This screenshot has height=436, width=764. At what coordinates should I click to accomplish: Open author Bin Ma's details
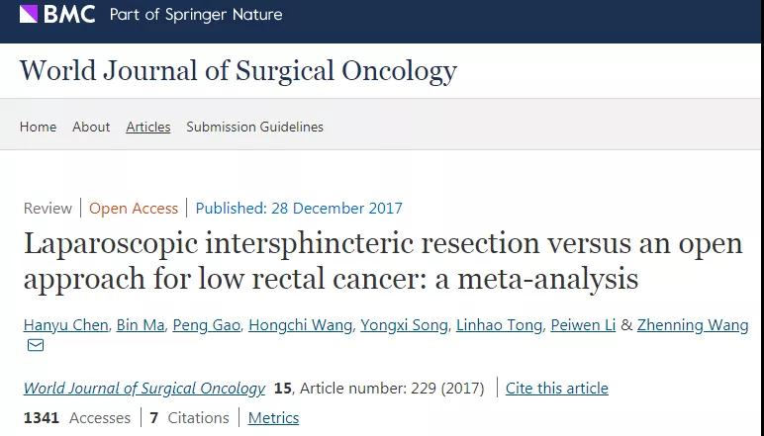(x=141, y=324)
